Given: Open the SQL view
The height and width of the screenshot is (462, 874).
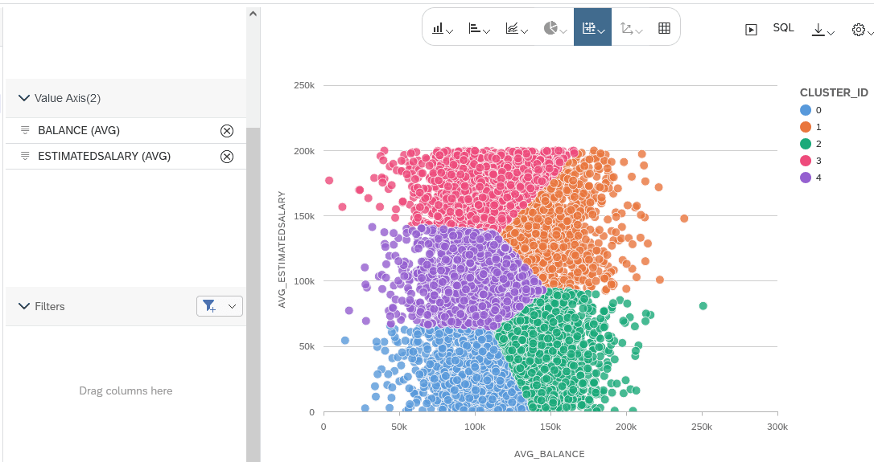Looking at the screenshot, I should (783, 28).
